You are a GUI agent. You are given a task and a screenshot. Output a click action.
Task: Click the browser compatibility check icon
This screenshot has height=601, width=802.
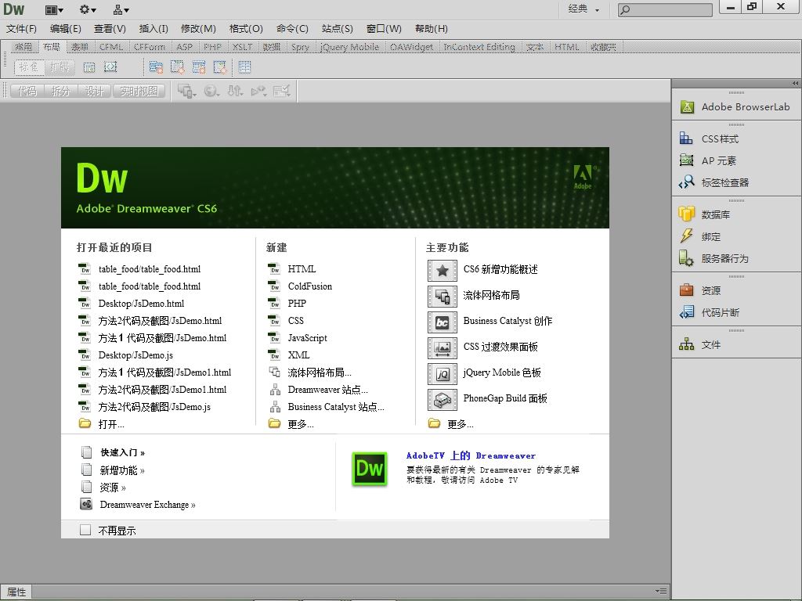click(282, 91)
